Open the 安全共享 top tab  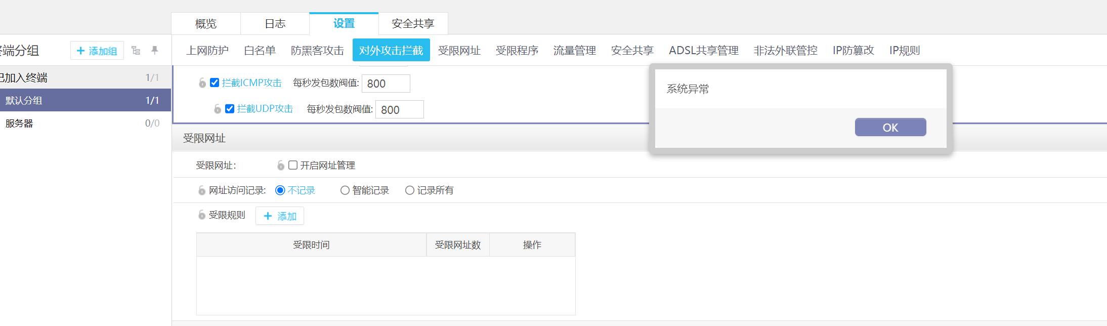pyautogui.click(x=413, y=24)
